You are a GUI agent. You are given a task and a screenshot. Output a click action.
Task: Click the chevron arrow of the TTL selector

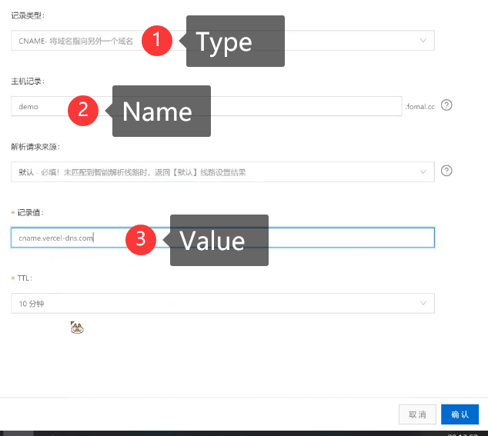click(423, 304)
